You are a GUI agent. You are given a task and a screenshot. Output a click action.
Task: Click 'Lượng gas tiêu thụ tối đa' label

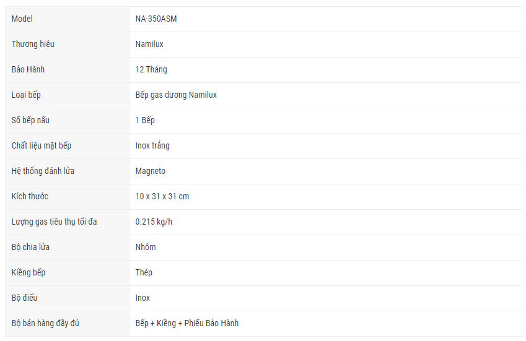tap(54, 222)
